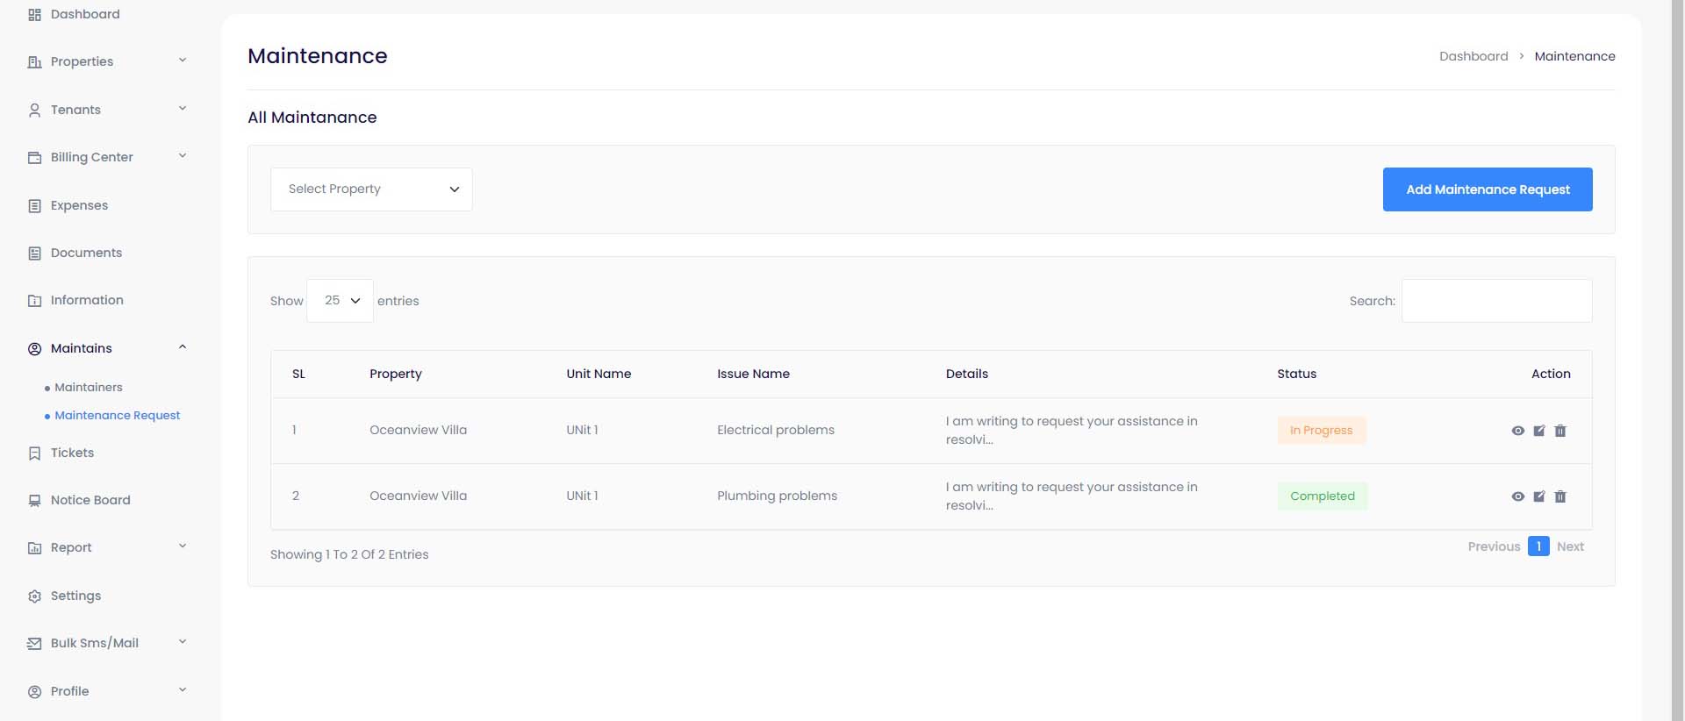The width and height of the screenshot is (1685, 721).
Task: Click the edit icon for Plumbing problems row
Action: pos(1538,496)
